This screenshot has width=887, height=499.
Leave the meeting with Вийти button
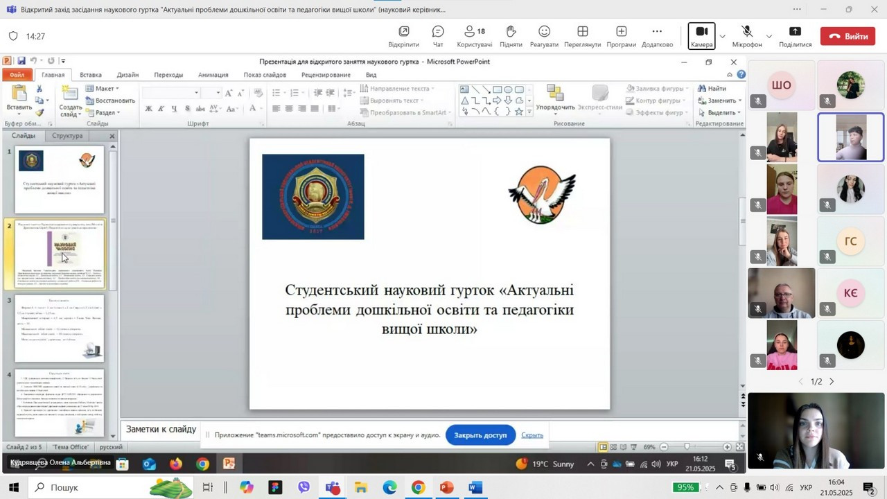pos(848,36)
